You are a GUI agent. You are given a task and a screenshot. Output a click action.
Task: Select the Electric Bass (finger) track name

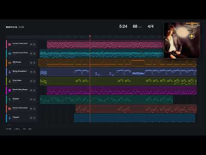[x=20, y=90]
